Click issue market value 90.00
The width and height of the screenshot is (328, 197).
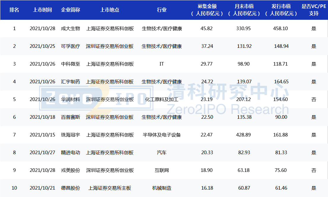(281, 117)
